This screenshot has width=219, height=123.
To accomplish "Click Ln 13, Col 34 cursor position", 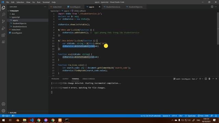I will tap(151, 116).
